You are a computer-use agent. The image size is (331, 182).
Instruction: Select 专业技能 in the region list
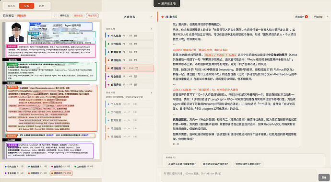(x=130, y=76)
